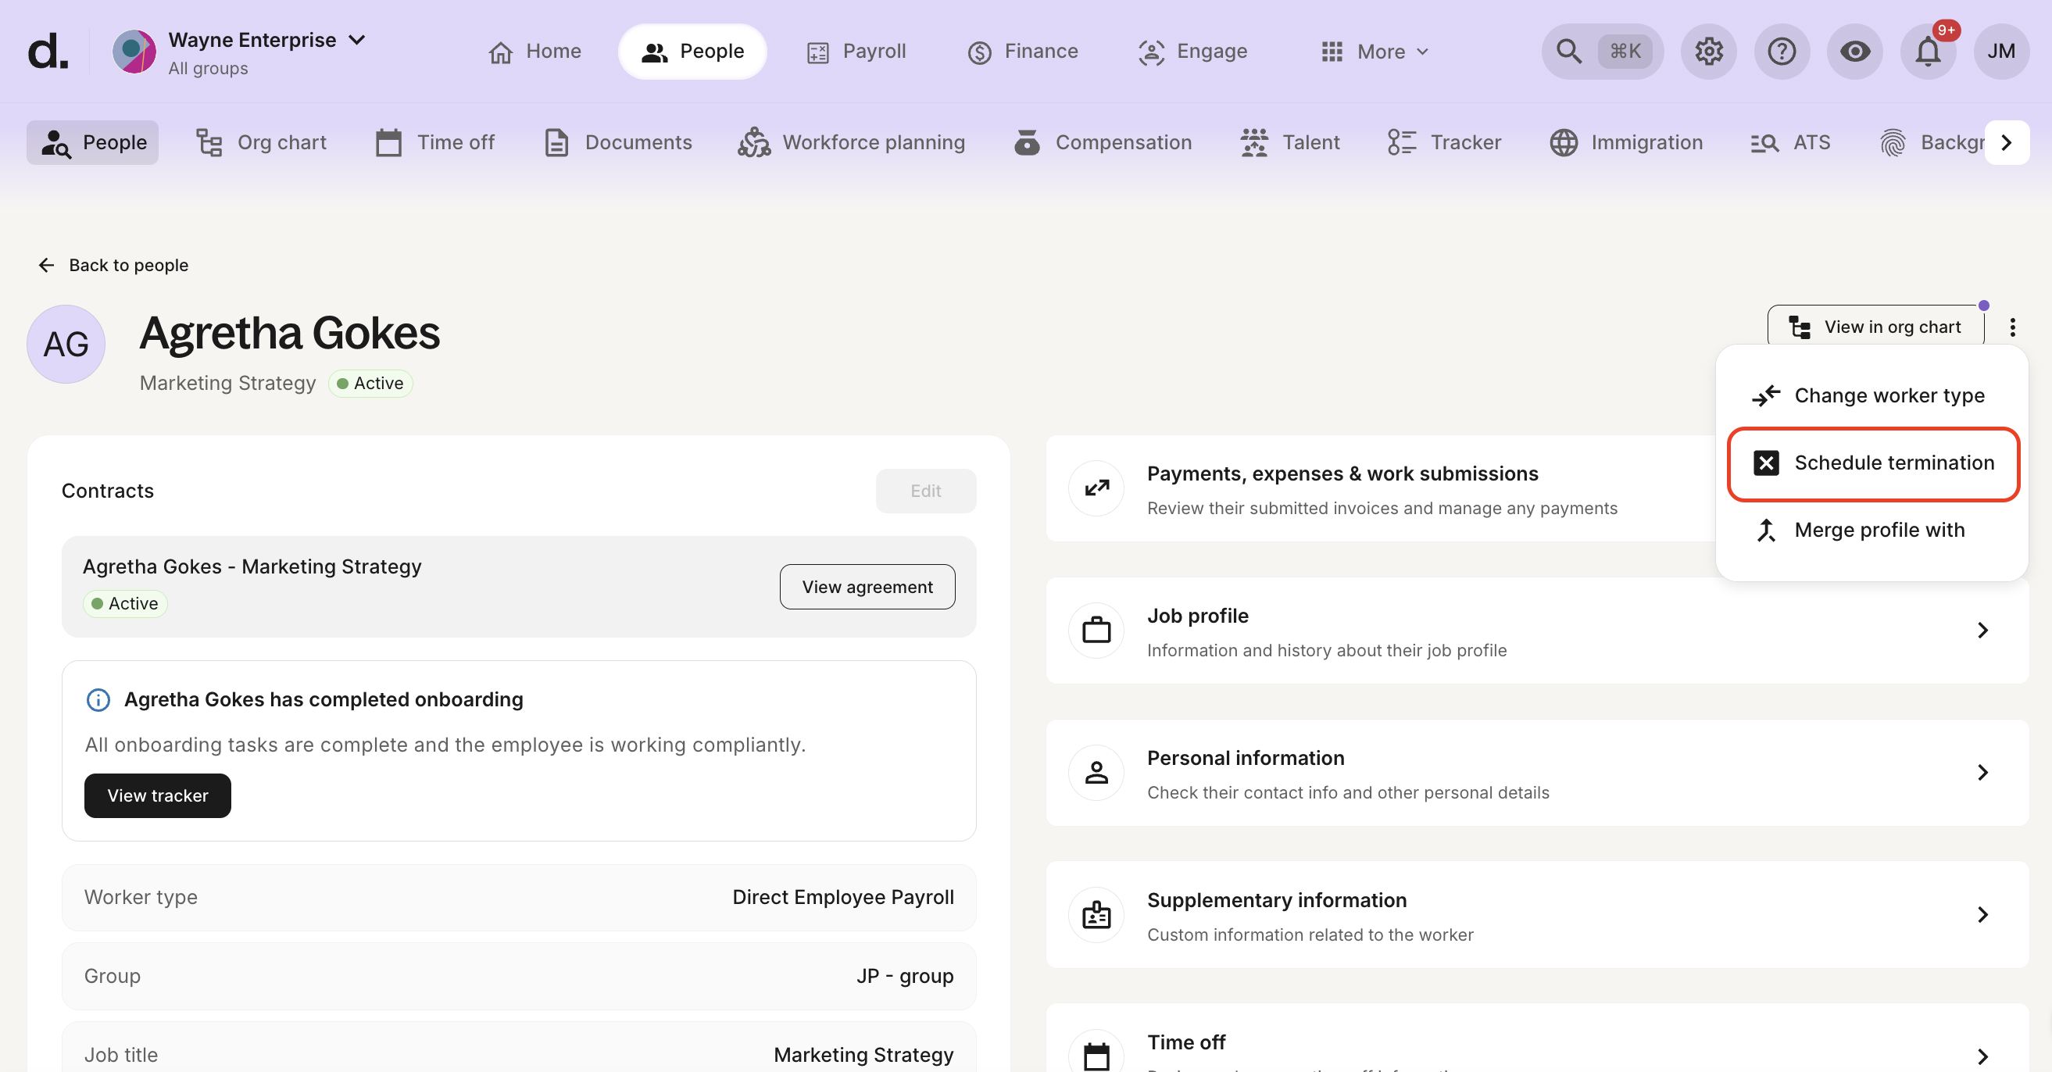Go back via Back to people link
Image resolution: width=2052 pixels, height=1072 pixels.
(x=113, y=265)
